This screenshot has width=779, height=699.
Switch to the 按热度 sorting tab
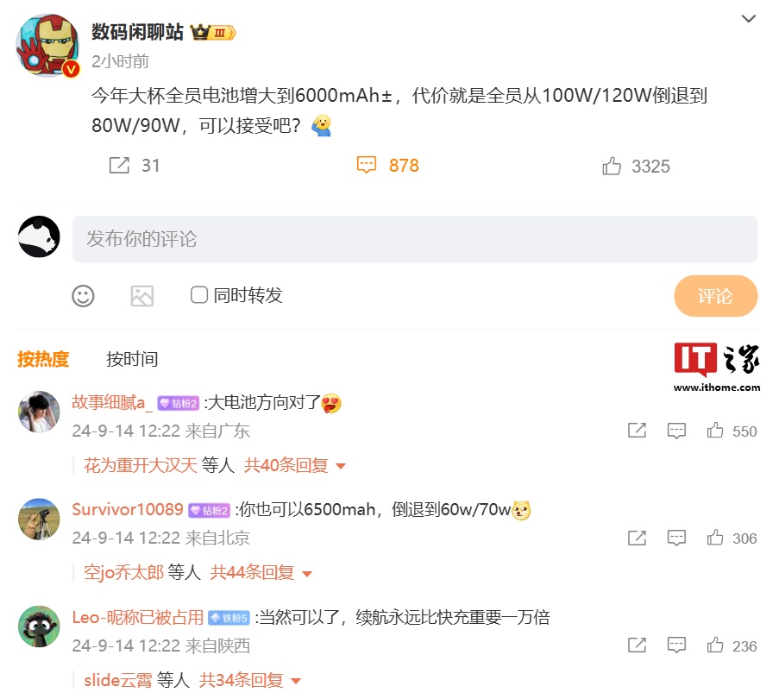(43, 359)
